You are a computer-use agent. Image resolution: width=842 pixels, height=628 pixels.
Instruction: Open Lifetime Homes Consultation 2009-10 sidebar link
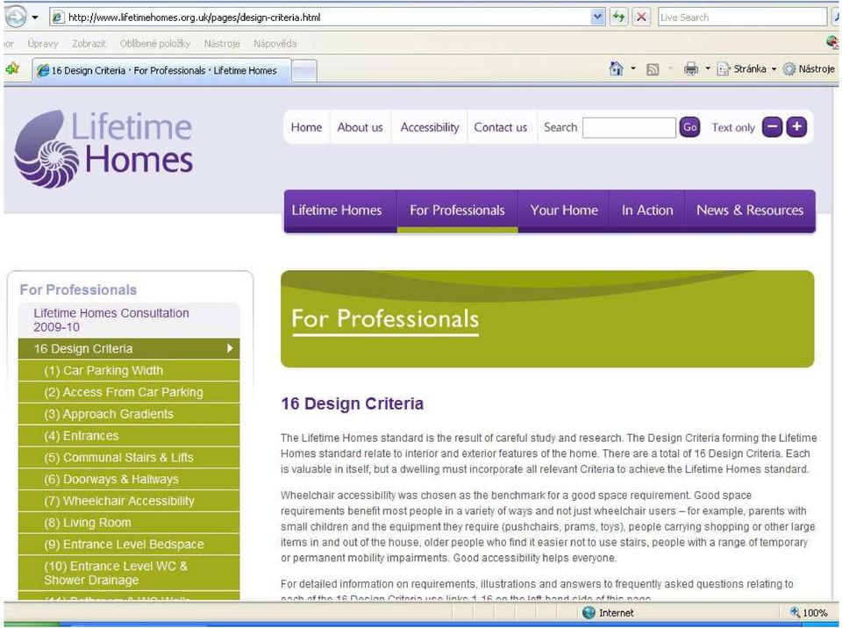coord(129,320)
